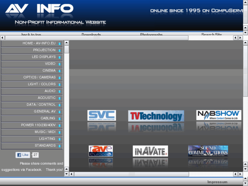
Task: Click the blue arrow icon beside CABLING
Action: click(60, 118)
